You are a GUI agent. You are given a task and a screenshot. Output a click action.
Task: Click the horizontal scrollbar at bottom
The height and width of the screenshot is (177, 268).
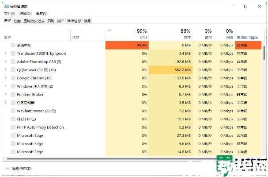[113, 159]
